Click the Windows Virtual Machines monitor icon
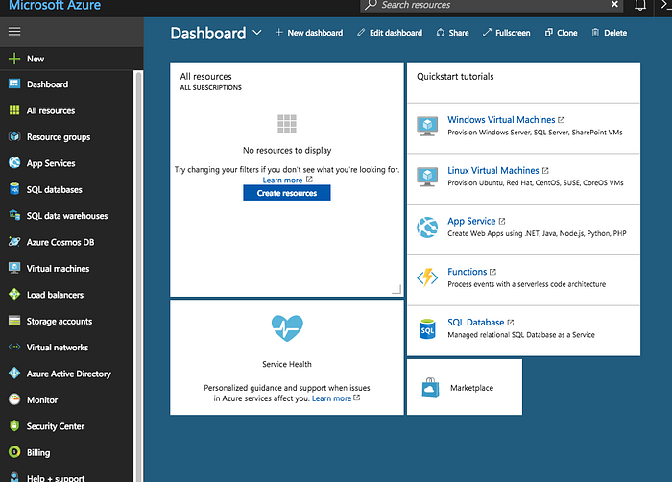 tap(427, 126)
